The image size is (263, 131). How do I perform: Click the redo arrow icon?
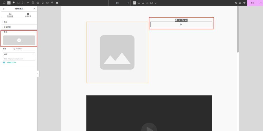point(240,3)
